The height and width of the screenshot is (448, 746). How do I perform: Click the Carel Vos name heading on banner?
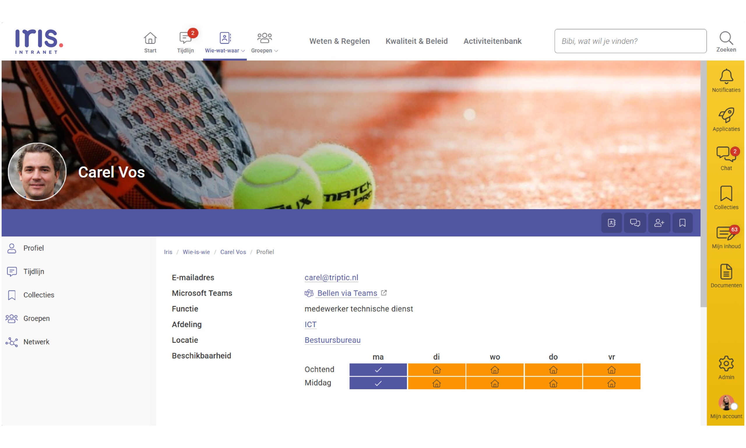(112, 172)
